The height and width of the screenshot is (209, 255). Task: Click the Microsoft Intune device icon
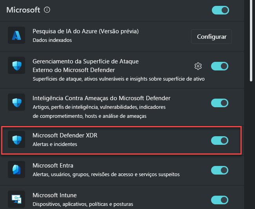tap(16, 199)
